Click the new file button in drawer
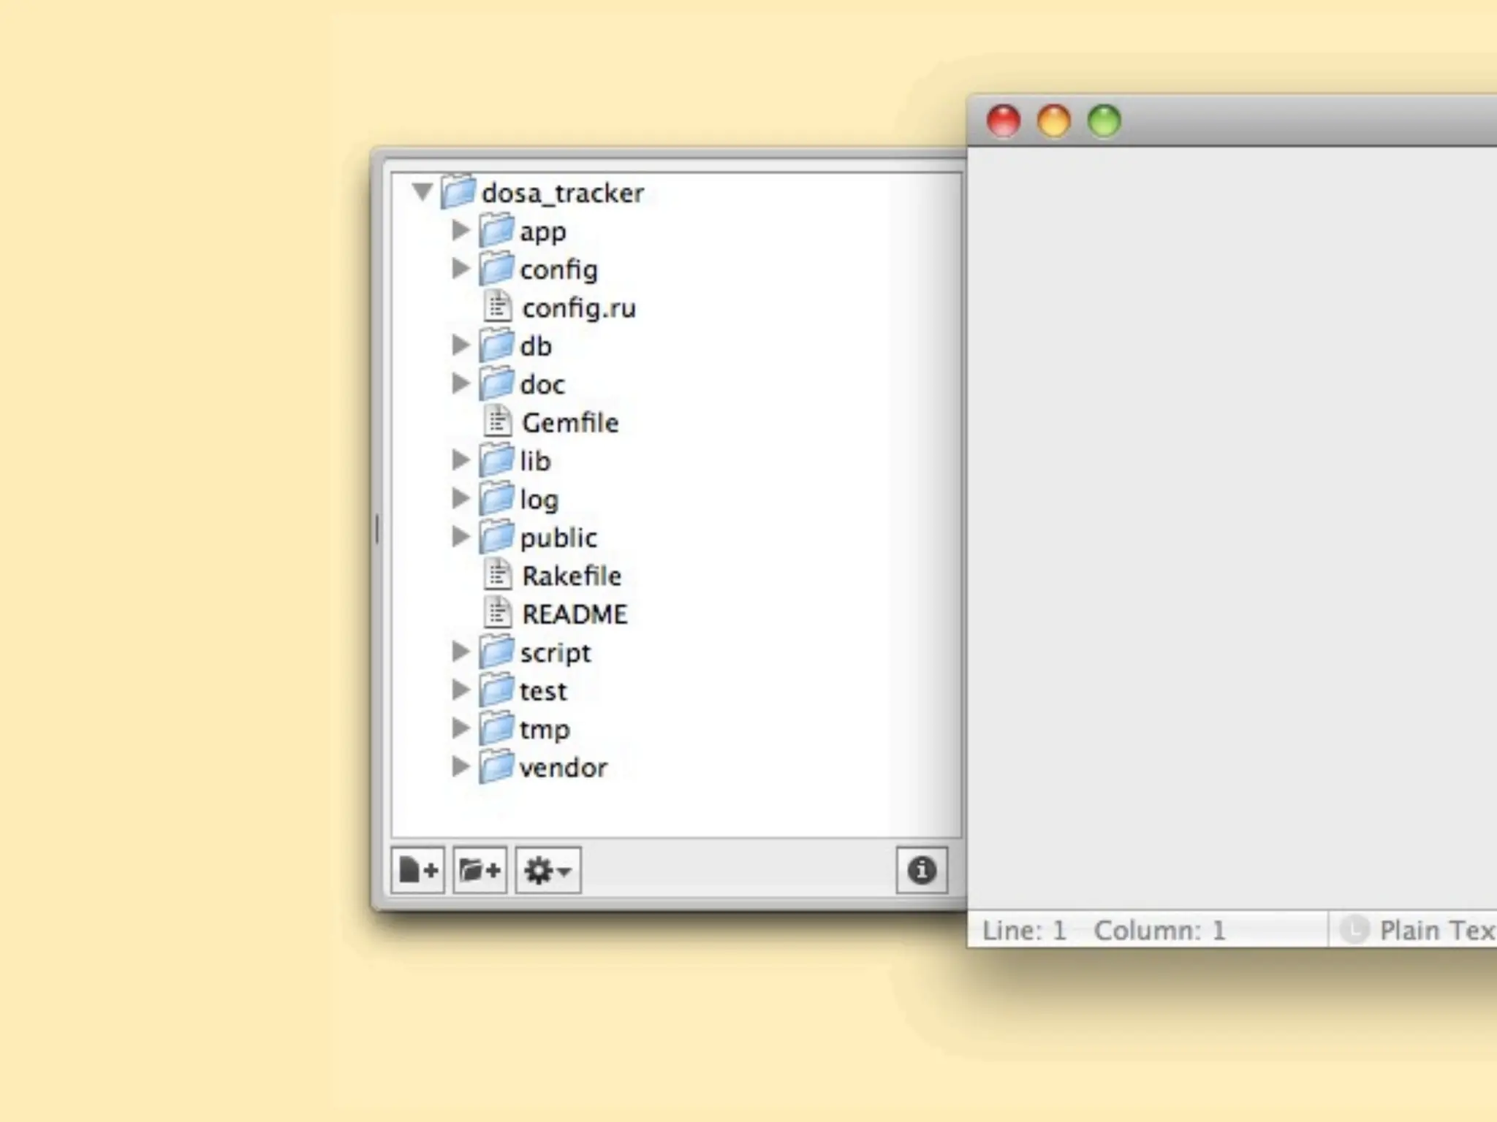 418,870
